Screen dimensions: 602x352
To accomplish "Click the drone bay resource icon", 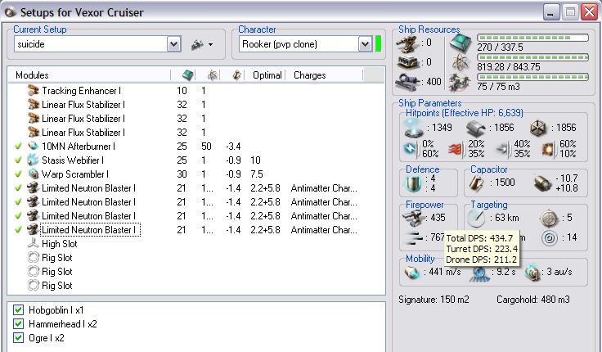I will tap(459, 82).
